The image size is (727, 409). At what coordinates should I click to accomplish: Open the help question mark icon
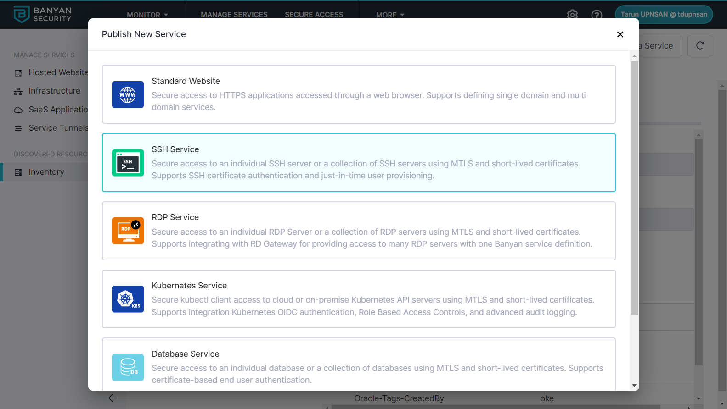(x=597, y=15)
